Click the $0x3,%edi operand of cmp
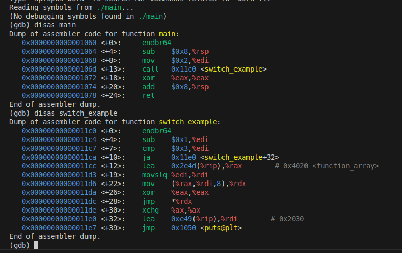The width and height of the screenshot is (402, 253). click(190, 148)
